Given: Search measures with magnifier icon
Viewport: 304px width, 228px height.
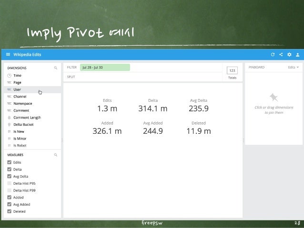Looking at the screenshot, I should [56, 155].
